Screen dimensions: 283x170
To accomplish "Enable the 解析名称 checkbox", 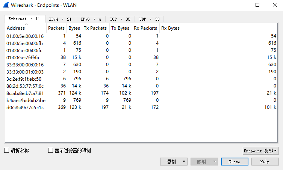I will click(x=6, y=150).
